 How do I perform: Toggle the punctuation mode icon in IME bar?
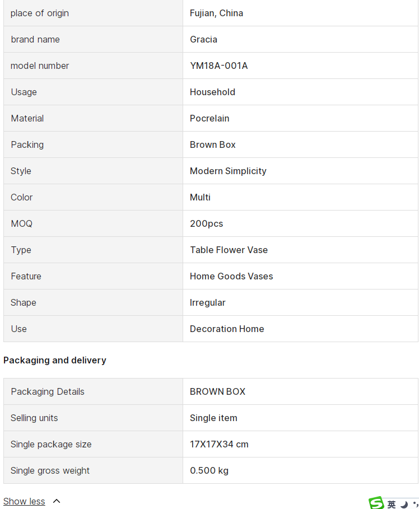[x=416, y=504]
